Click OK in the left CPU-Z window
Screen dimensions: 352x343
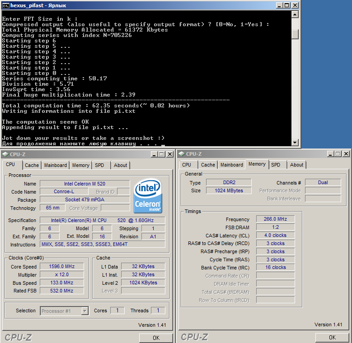pos(156,338)
